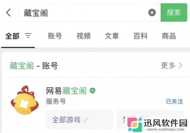Open the 文章 tab
The image size is (190, 133).
click(x=112, y=36)
